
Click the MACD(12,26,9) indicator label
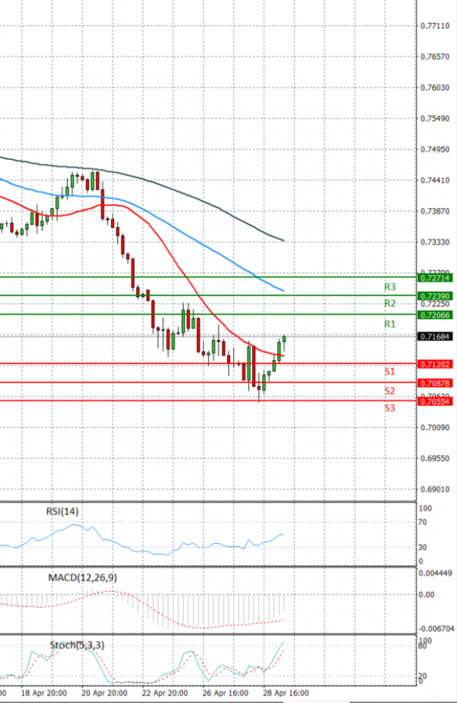point(81,577)
